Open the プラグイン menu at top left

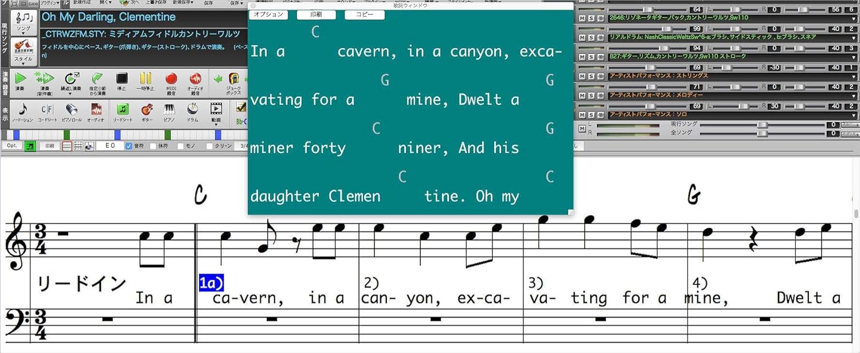pos(52,3)
